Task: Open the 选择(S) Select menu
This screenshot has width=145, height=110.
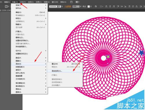Action: pyautogui.click(x=31, y=2)
